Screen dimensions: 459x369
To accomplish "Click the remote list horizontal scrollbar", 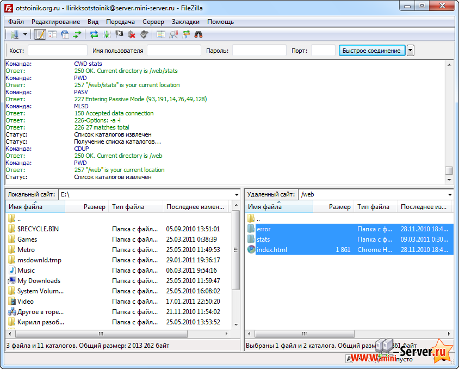I will pos(305,334).
